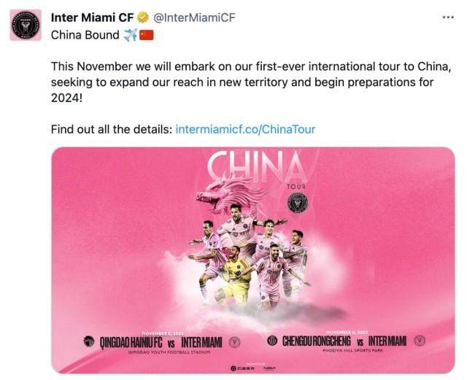Click the Chengdu Rongcheng club logo
The height and width of the screenshot is (380, 467).
[272, 341]
